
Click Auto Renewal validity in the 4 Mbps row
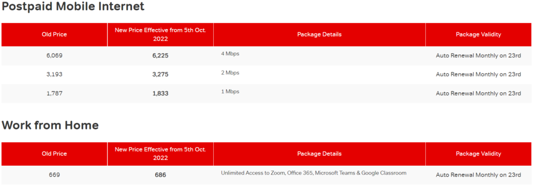[x=479, y=55]
